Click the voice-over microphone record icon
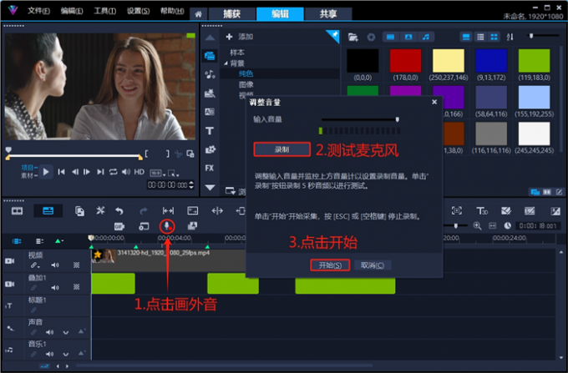The image size is (568, 373). [167, 226]
